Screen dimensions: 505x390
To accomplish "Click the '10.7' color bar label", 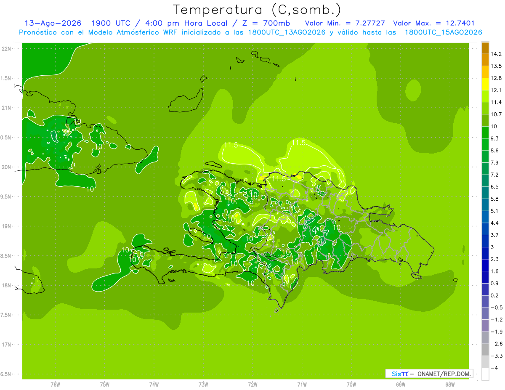I will [496, 114].
